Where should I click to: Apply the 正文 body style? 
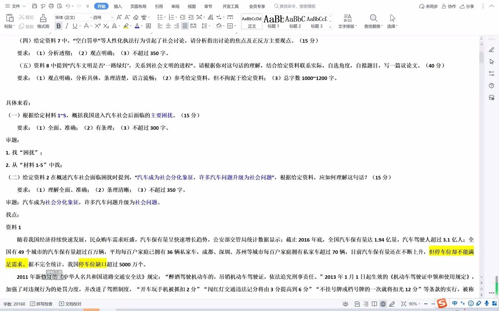pyautogui.click(x=252, y=21)
